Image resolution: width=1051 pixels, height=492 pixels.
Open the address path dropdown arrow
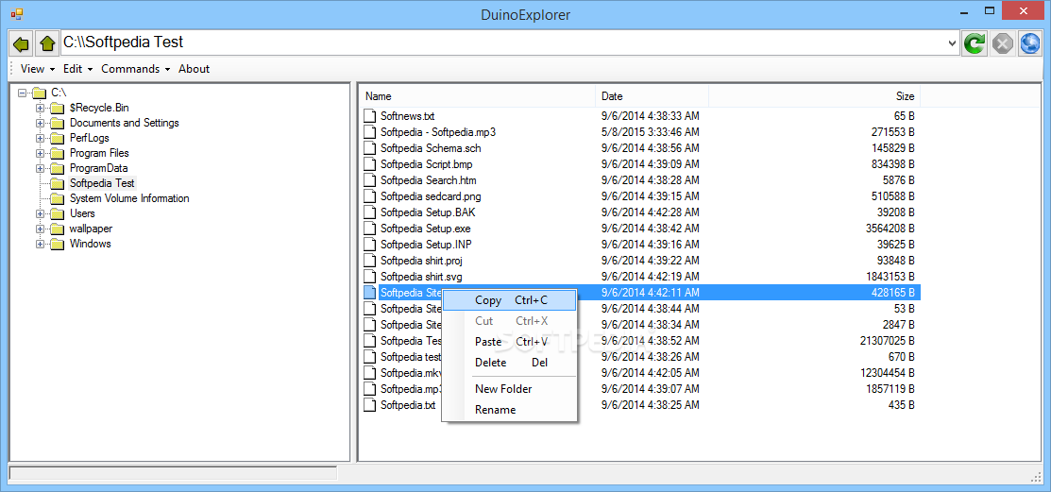tap(953, 43)
